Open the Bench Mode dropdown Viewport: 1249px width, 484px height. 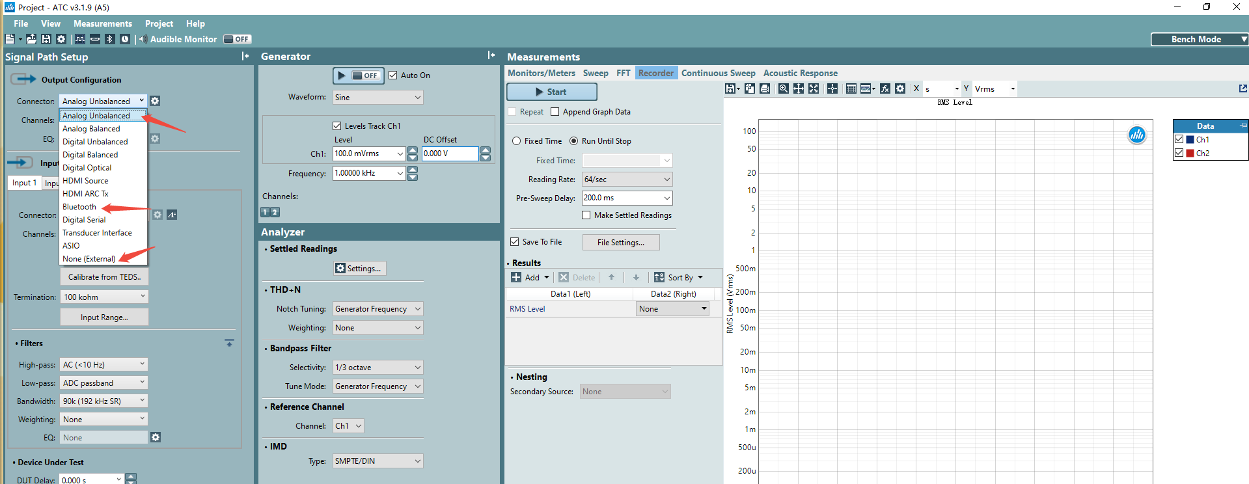point(1200,39)
